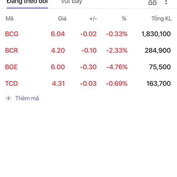The image size is (177, 177).
Task: Tap TCD price change -0.03
Action: point(88,83)
